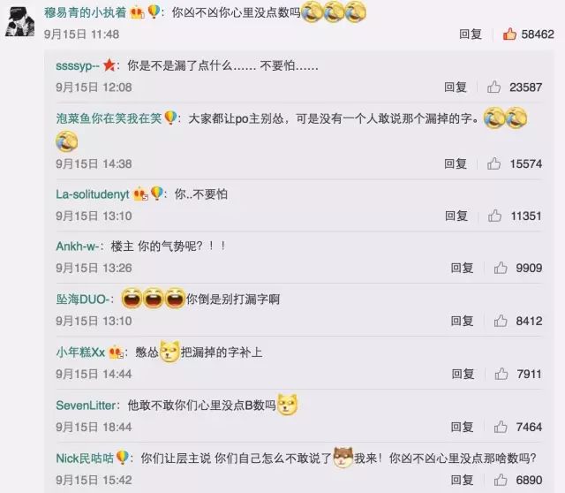Open SevenLitter's user profile

tap(87, 406)
